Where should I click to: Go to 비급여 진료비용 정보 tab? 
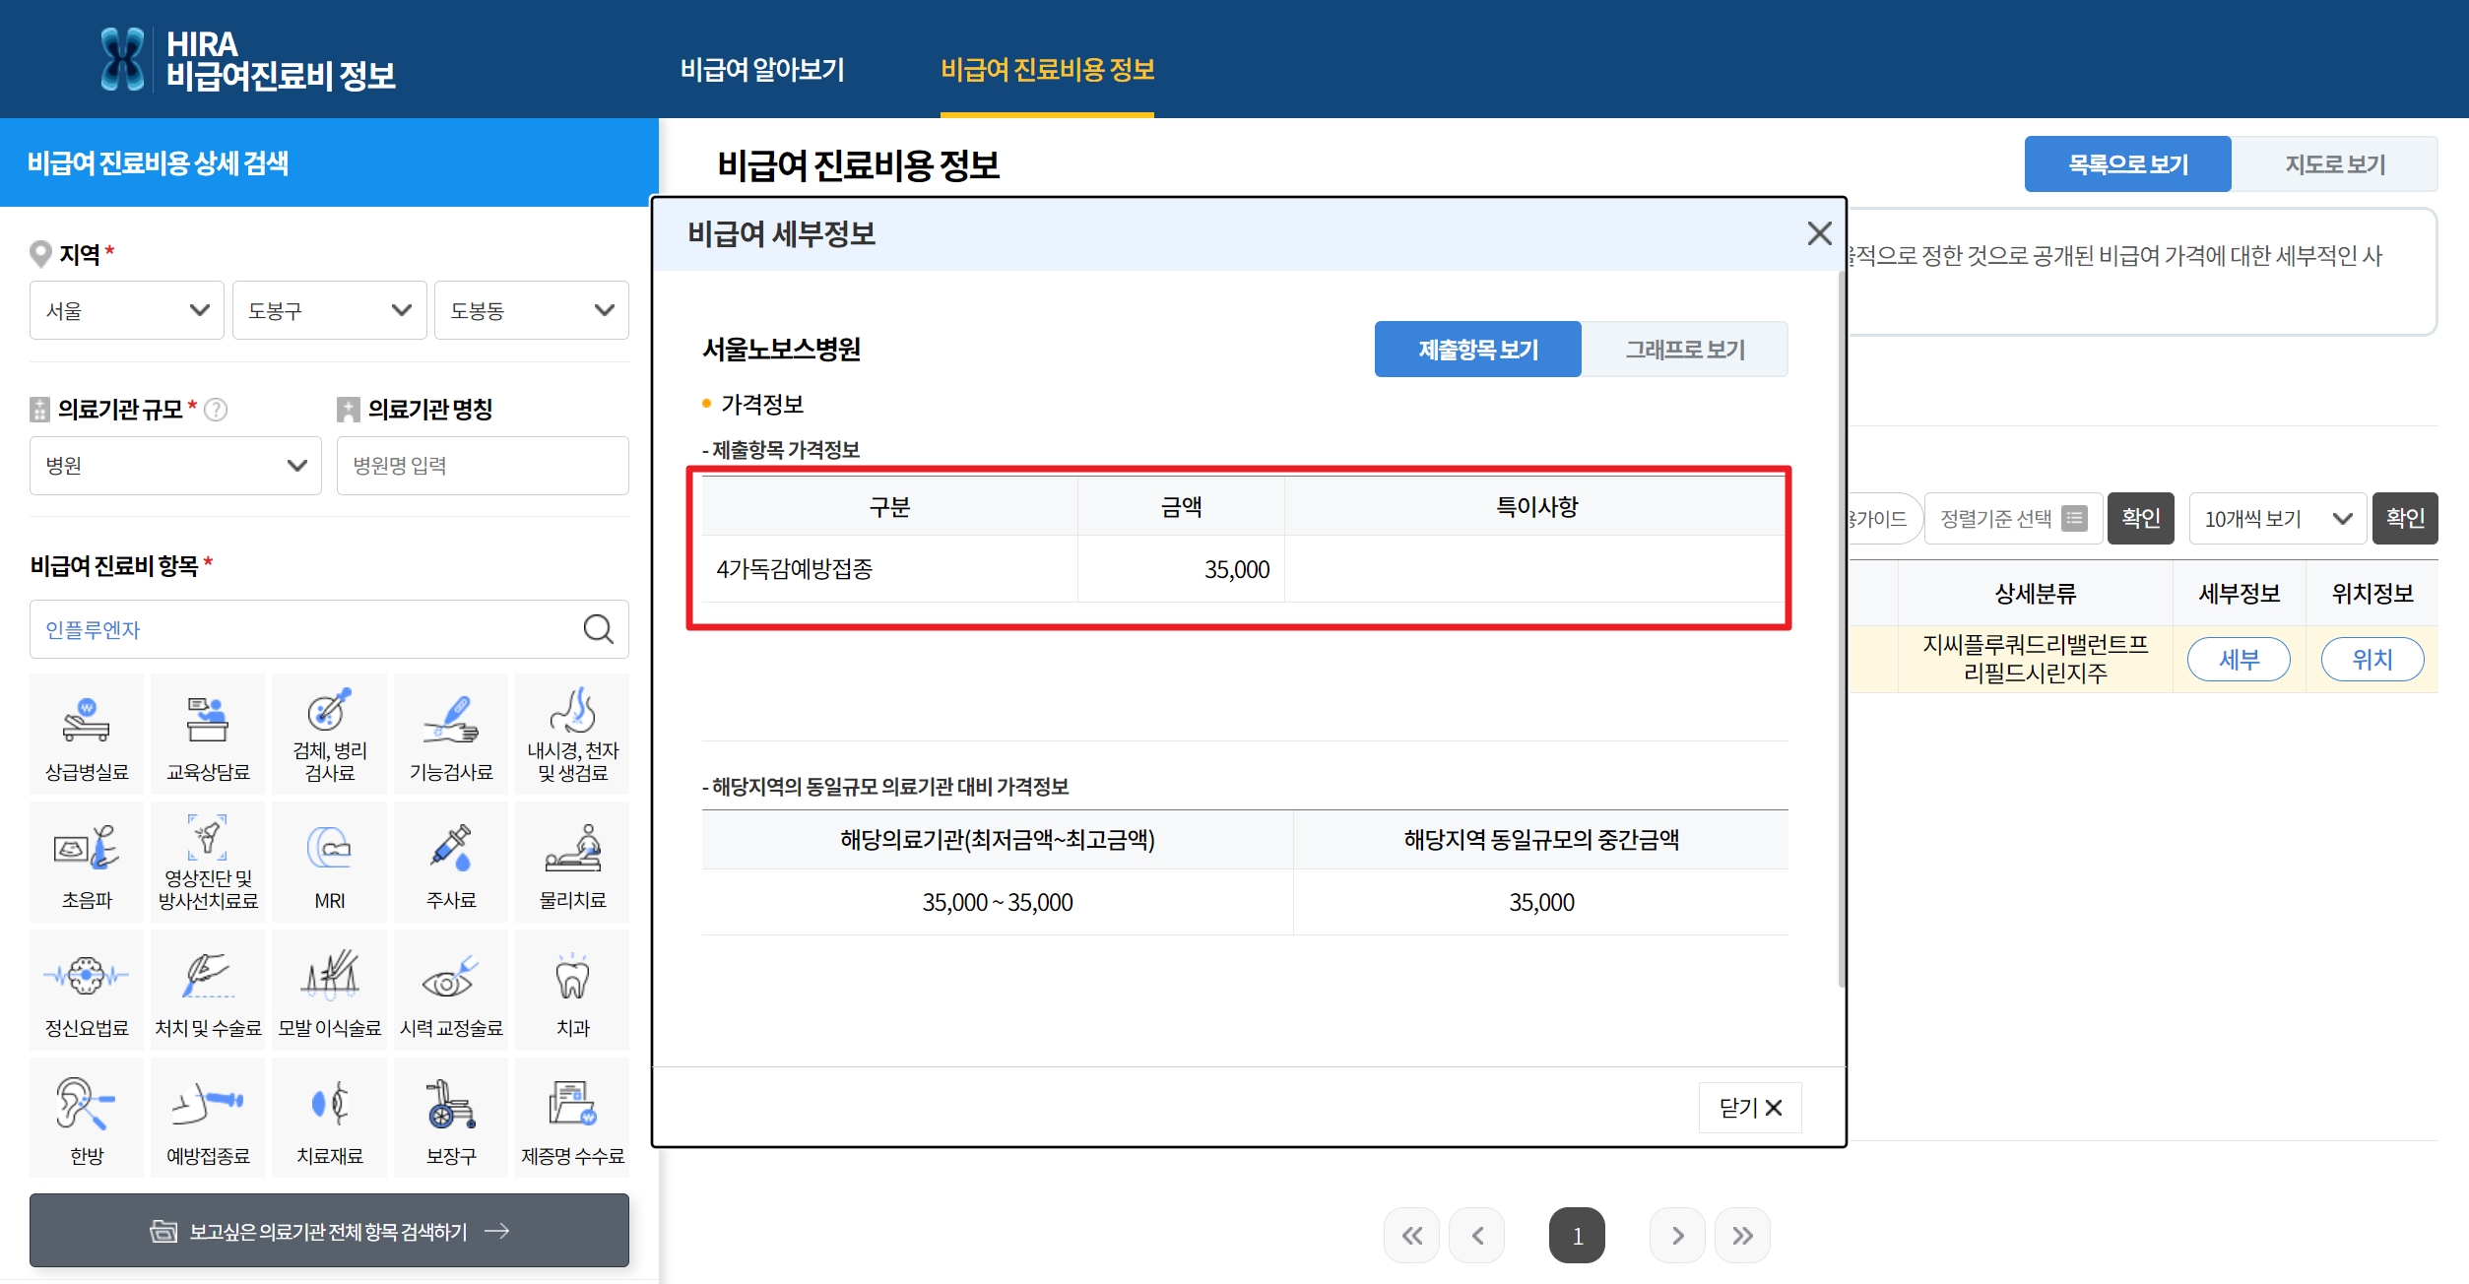pos(1047,70)
